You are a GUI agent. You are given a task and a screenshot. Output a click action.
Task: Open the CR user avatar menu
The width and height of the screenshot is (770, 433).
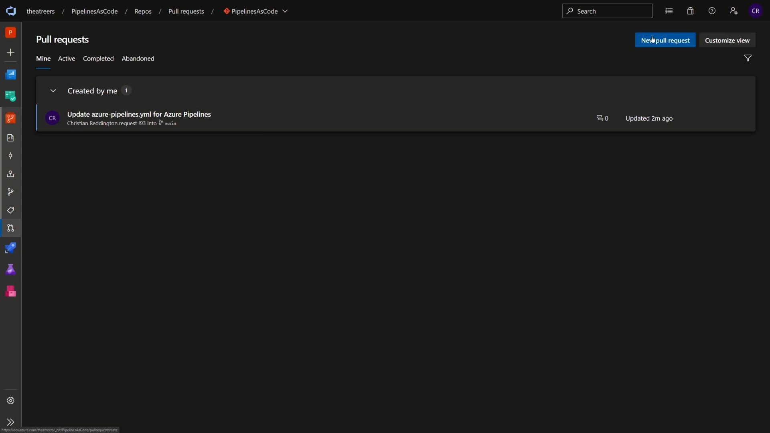click(x=756, y=11)
